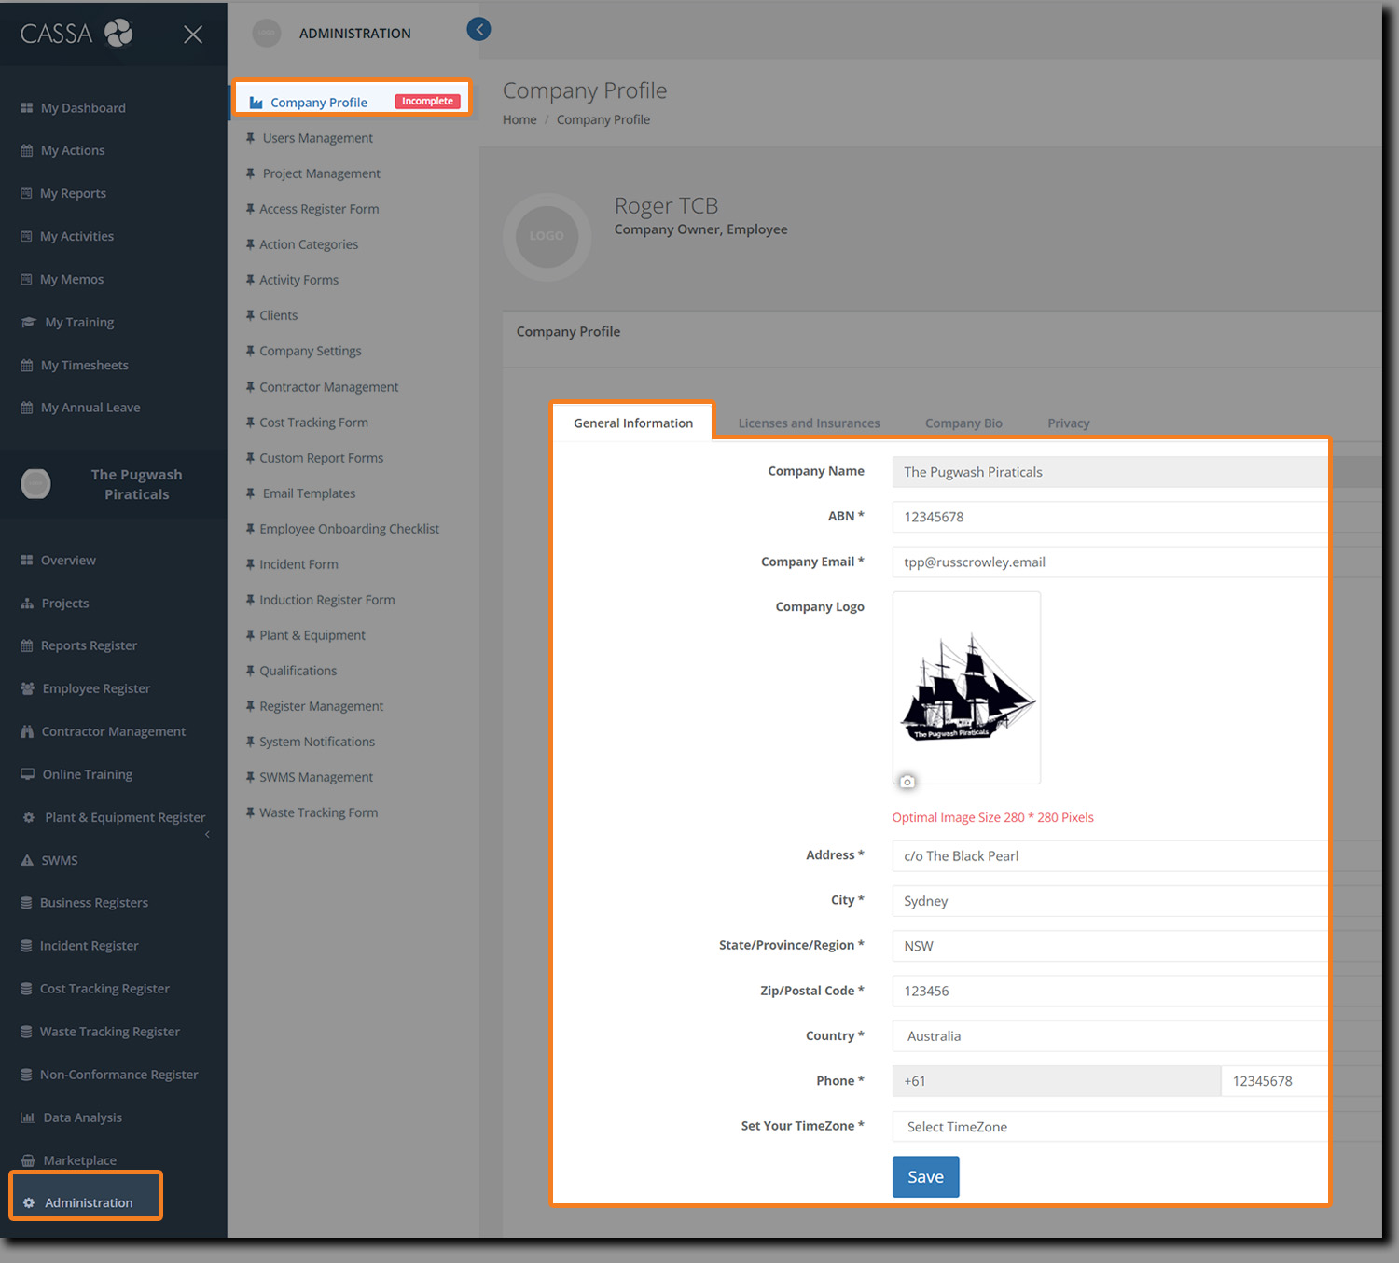The width and height of the screenshot is (1399, 1263).
Task: Switch to the General Information tab
Action: (633, 423)
